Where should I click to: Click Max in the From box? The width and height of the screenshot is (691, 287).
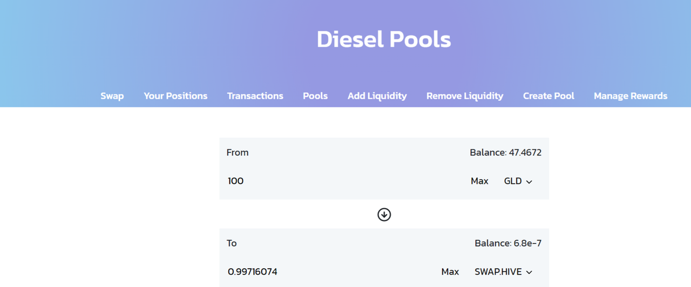tap(479, 181)
